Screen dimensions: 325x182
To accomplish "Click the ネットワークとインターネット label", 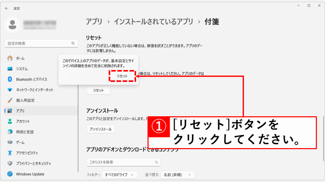I will (x=35, y=90).
